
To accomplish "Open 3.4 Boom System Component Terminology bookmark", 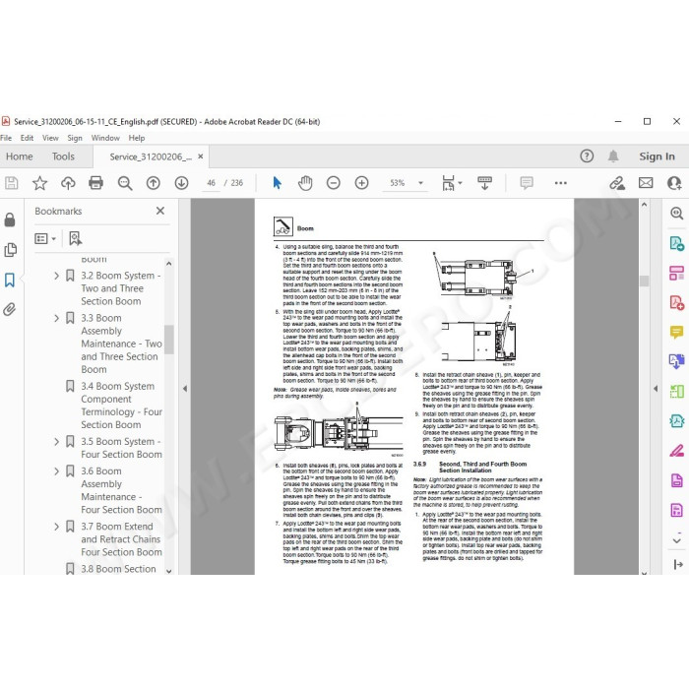I will [121, 406].
